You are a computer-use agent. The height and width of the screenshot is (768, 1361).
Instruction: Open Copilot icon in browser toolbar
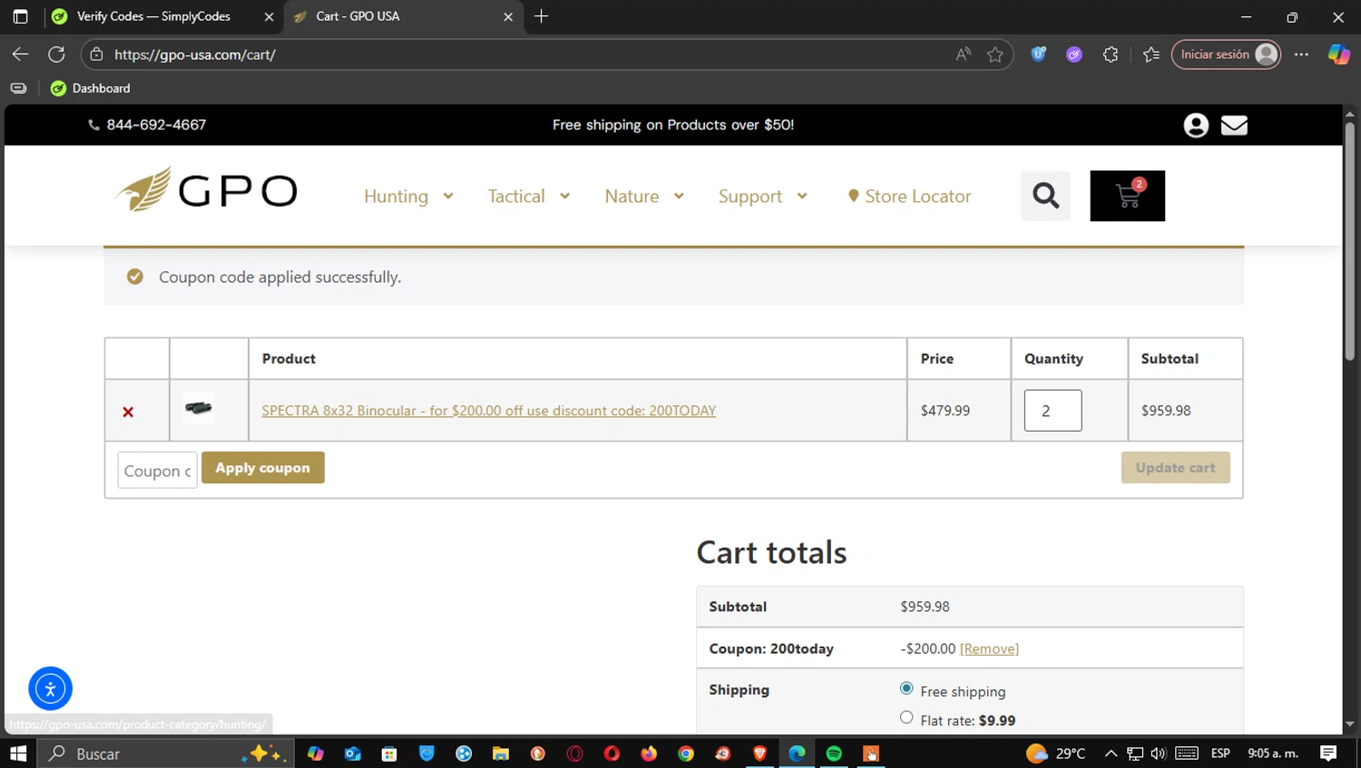1338,54
